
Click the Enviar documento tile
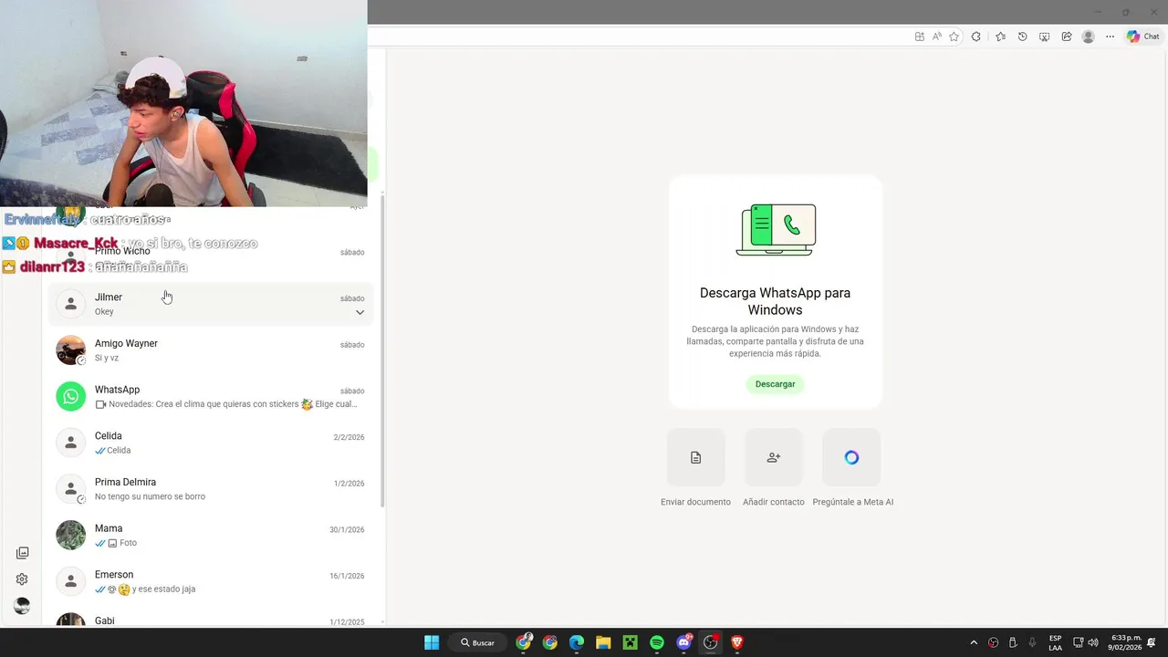pyautogui.click(x=695, y=457)
